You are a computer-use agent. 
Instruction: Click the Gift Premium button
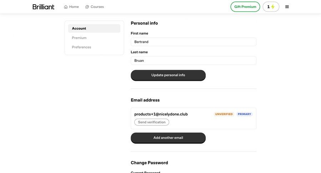coord(245,7)
